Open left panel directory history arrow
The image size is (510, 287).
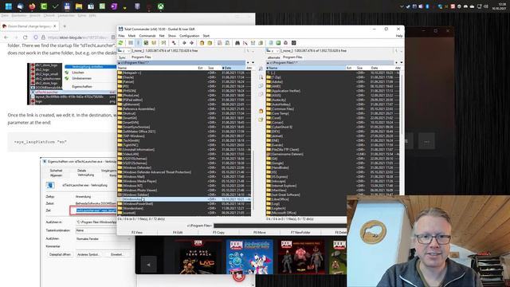coord(253,62)
